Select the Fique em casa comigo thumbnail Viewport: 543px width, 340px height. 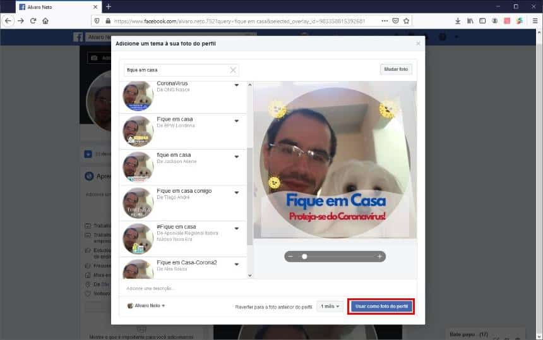click(138, 203)
